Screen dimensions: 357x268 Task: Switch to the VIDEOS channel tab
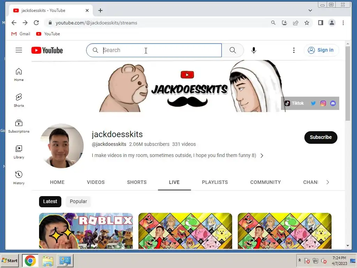pyautogui.click(x=96, y=182)
